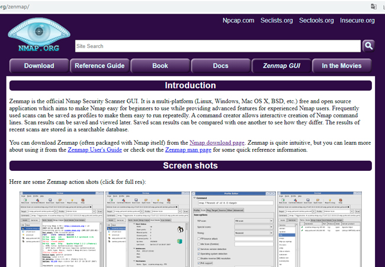Open the Npcap.com link
The image size is (385, 267).
238,20
